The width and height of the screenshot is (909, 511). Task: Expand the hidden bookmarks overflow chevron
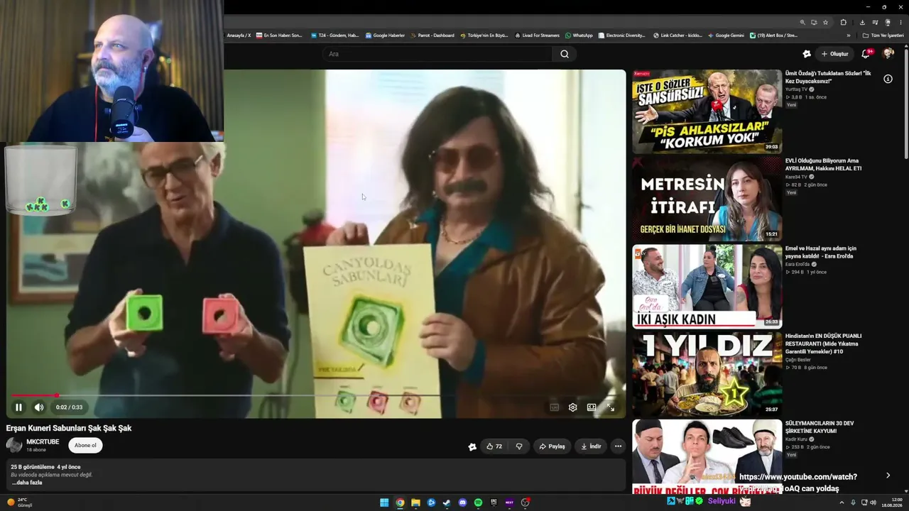[x=848, y=35]
